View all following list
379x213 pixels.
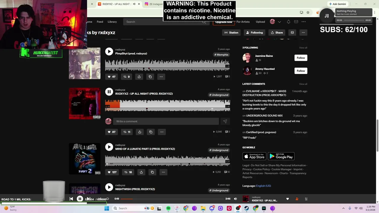click(x=303, y=48)
